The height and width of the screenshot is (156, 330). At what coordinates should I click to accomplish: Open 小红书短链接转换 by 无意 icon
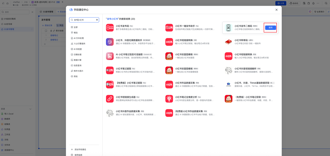(169, 42)
